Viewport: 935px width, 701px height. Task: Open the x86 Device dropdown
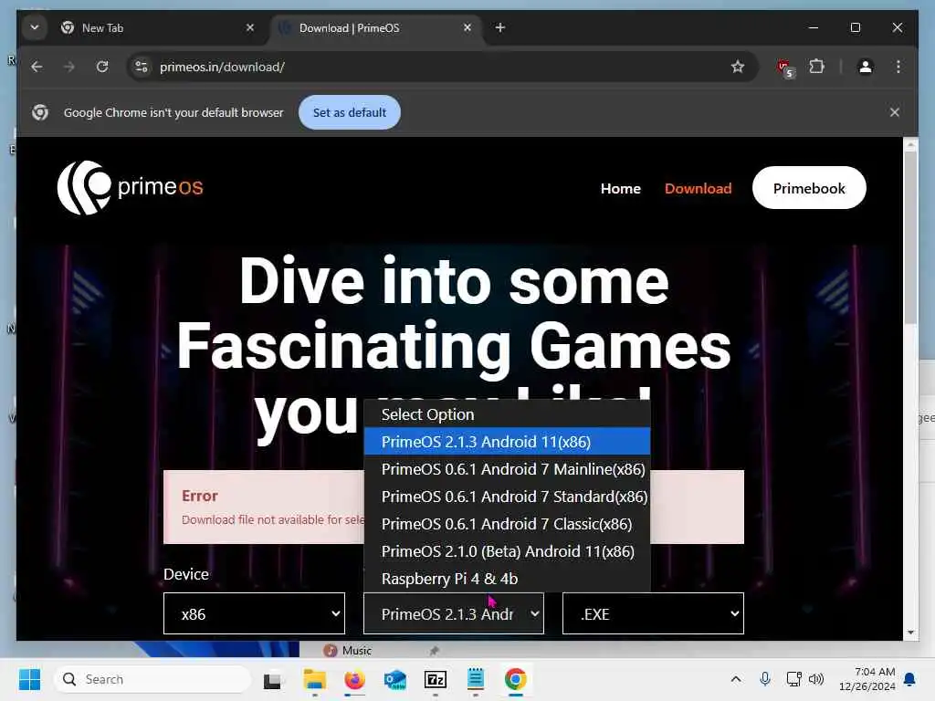tap(254, 613)
